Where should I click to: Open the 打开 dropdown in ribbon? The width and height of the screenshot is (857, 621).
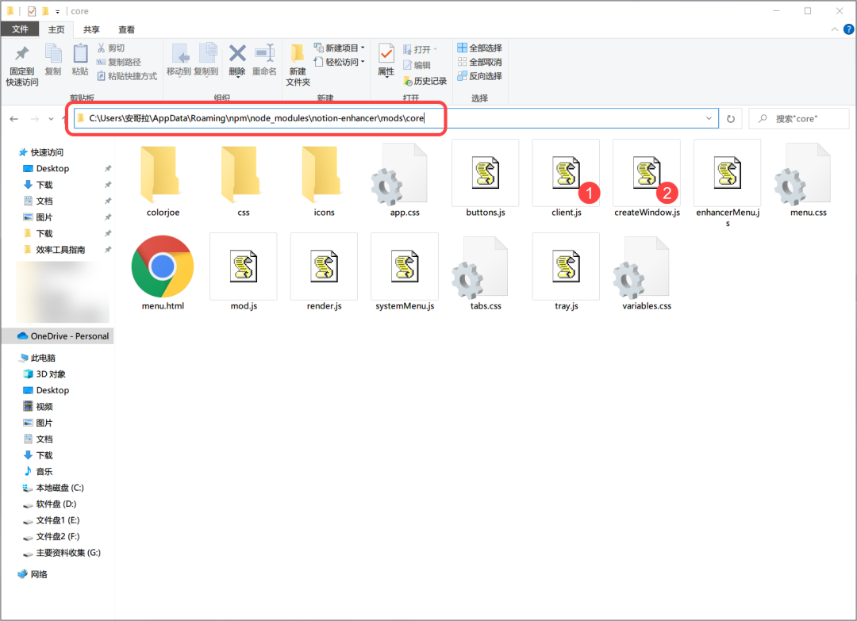421,49
